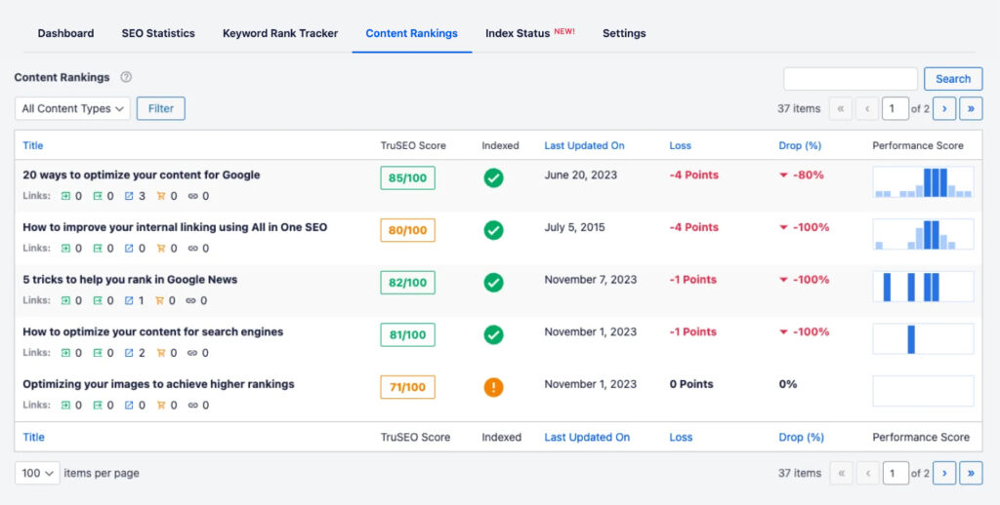Click the Content Rankings help question-mark icon

(x=126, y=77)
